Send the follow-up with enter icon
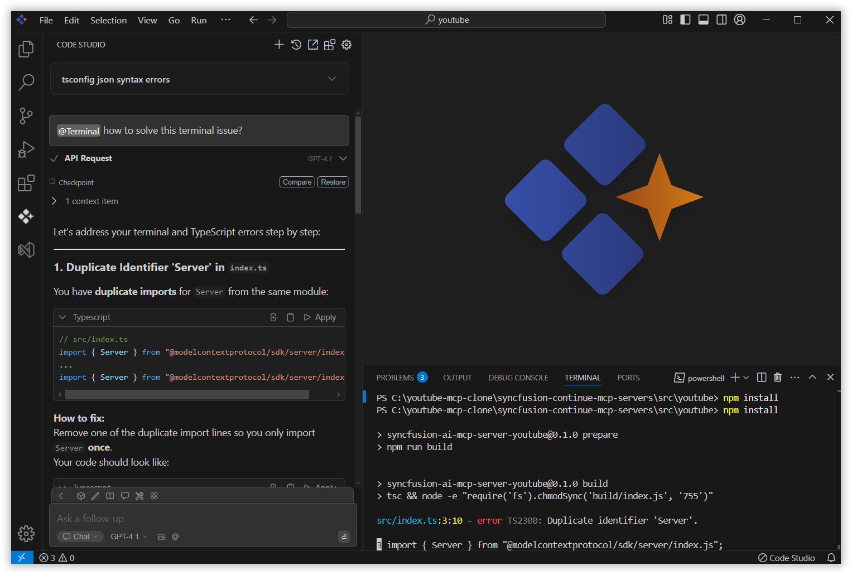The height and width of the screenshot is (575, 852). (x=344, y=537)
